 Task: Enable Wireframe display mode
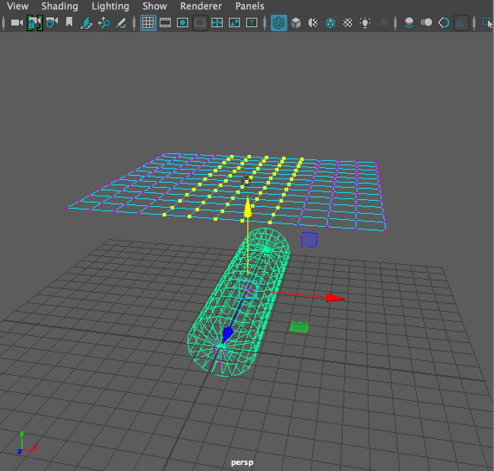tap(279, 23)
